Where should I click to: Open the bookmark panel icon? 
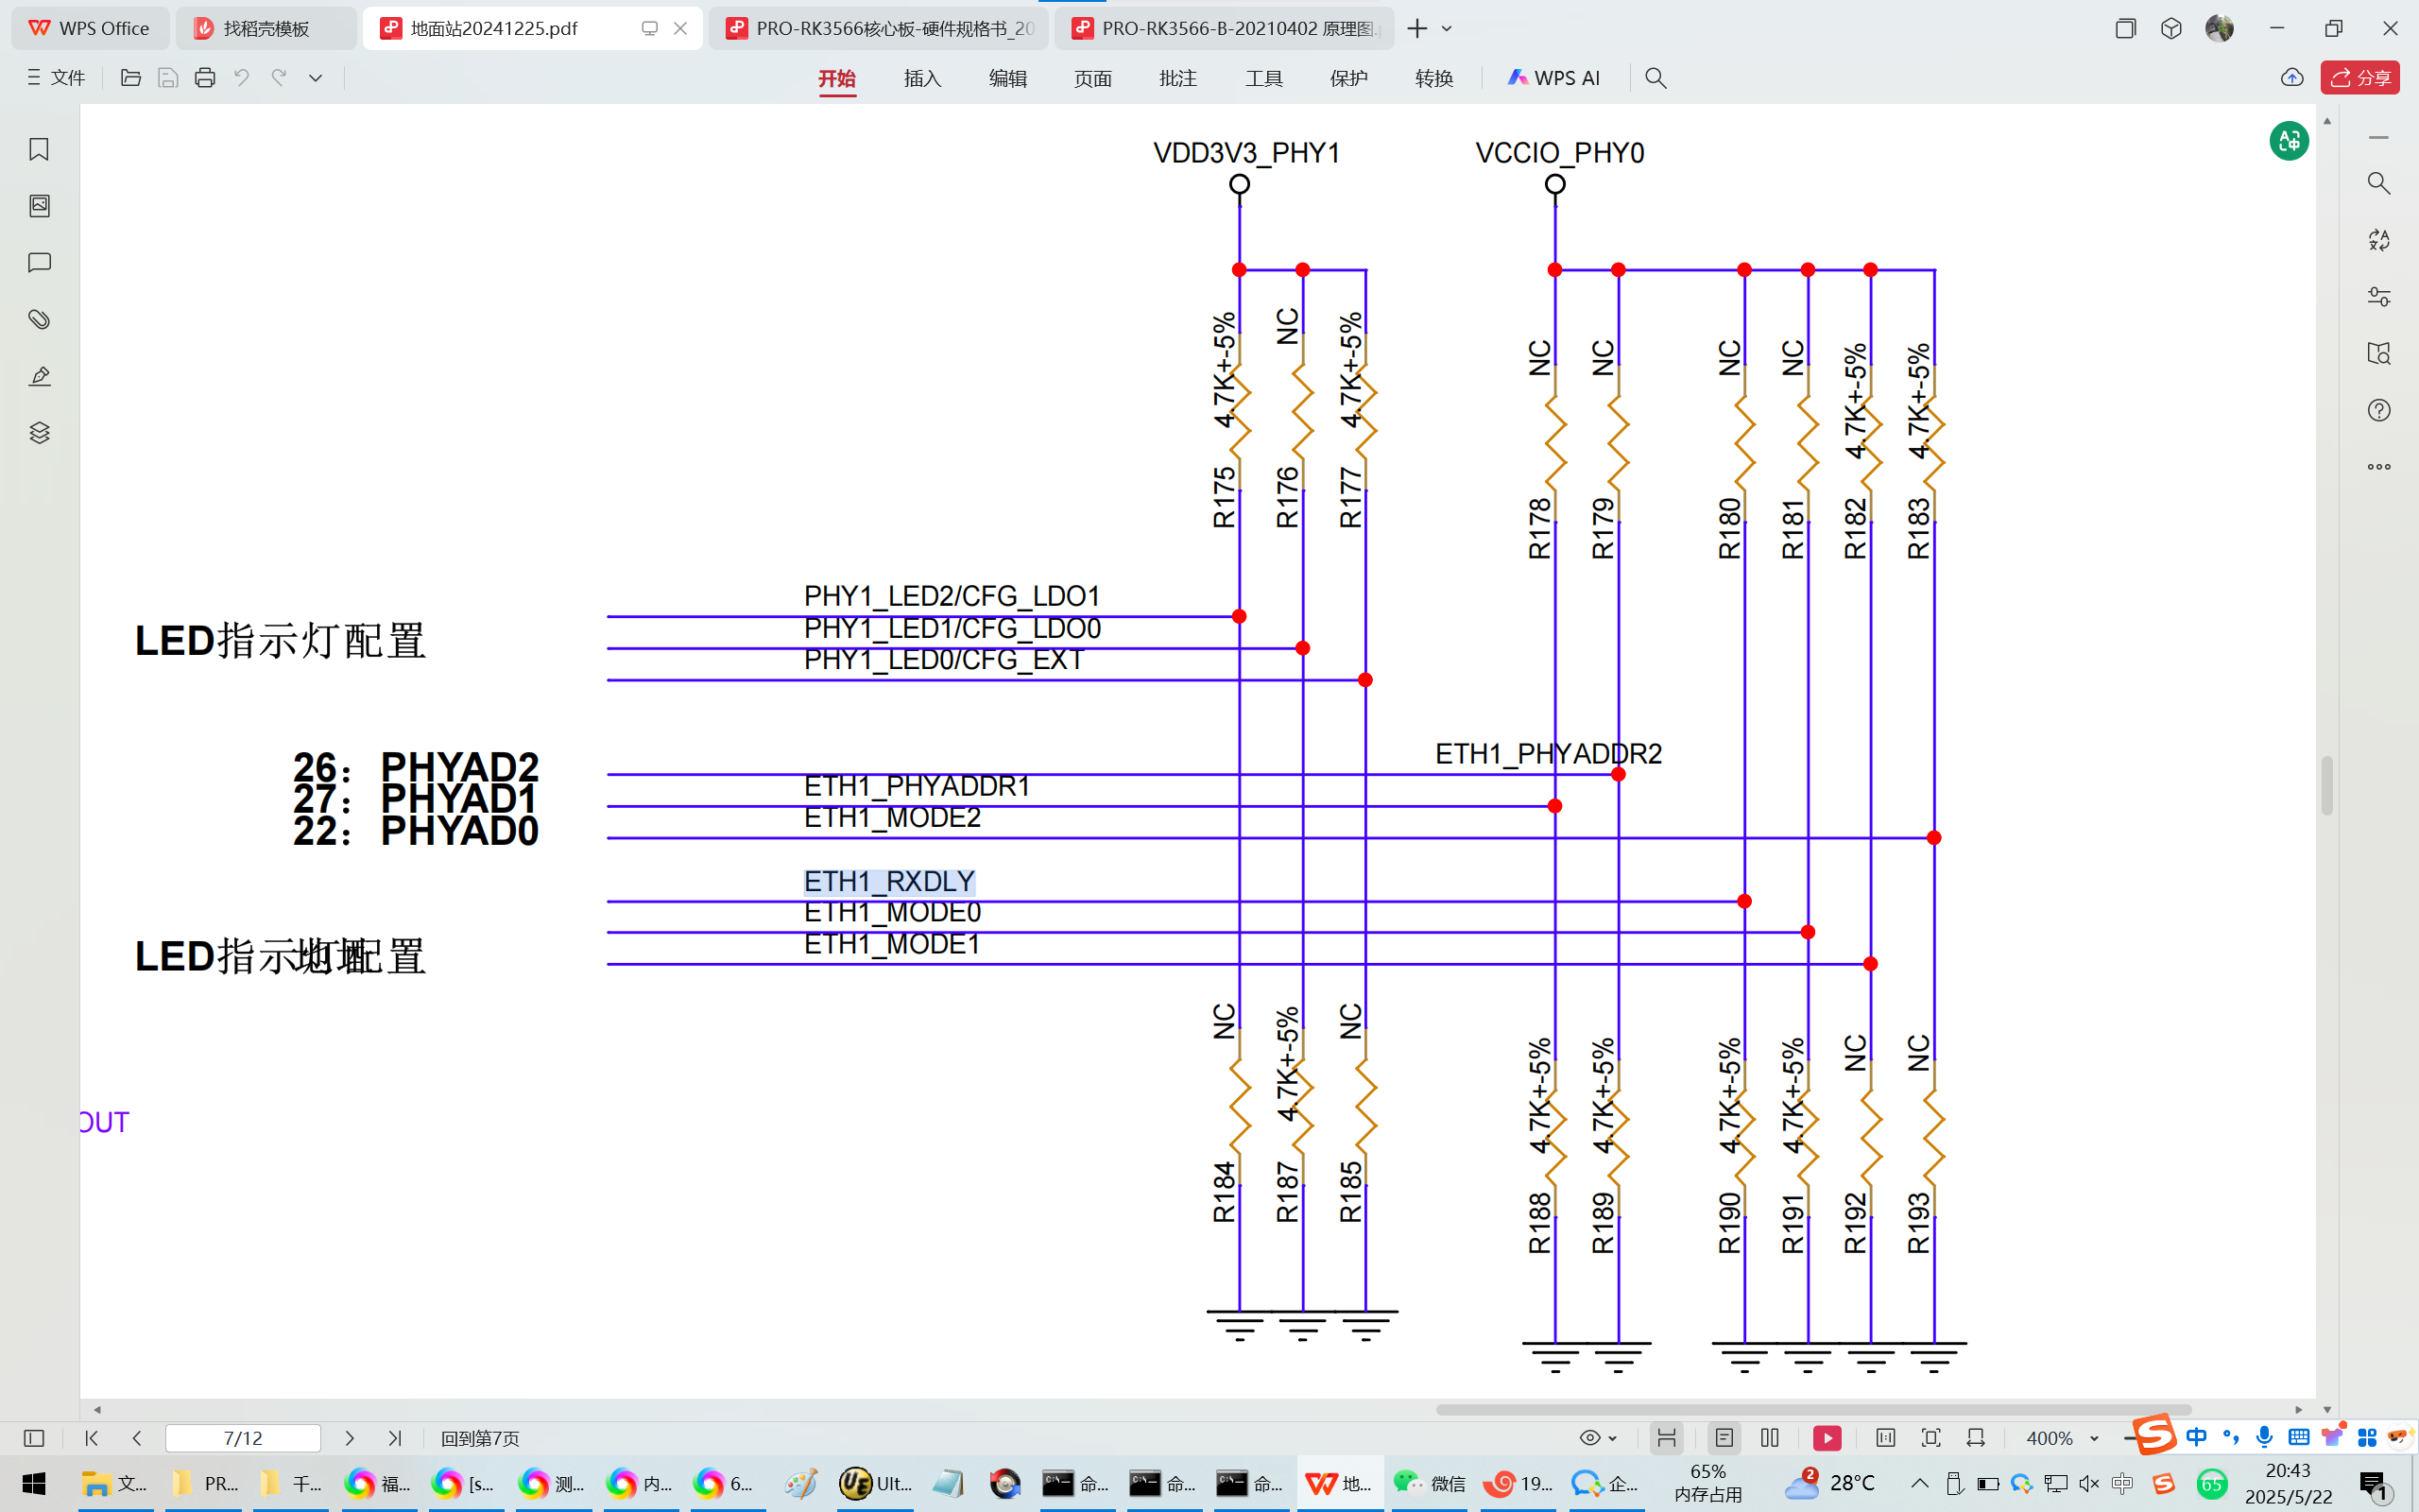[x=39, y=149]
